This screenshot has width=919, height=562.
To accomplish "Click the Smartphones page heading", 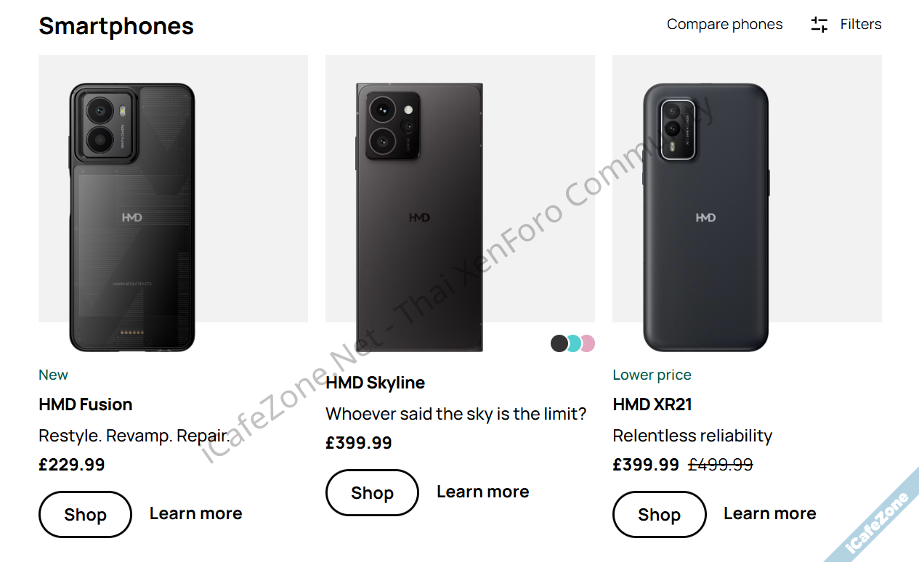I will click(116, 26).
